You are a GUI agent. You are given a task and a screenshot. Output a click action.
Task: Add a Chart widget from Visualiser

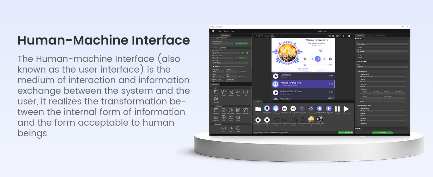(x=231, y=128)
